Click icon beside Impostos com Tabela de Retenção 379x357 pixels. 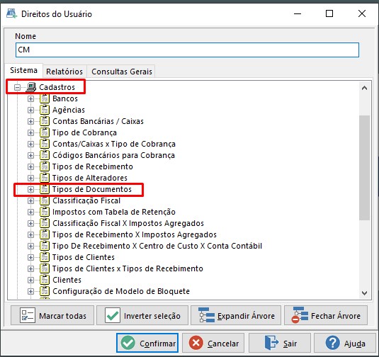pos(45,212)
